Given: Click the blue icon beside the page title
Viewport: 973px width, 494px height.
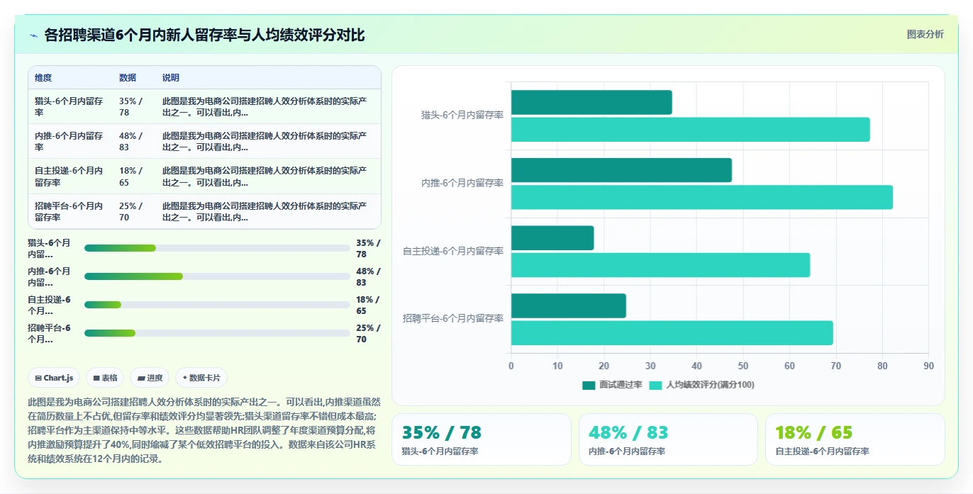Looking at the screenshot, I should pyautogui.click(x=33, y=35).
